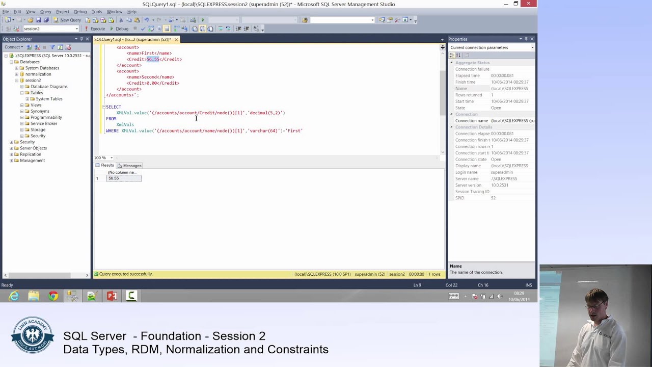The width and height of the screenshot is (652, 367).
Task: Open Chrome from the taskbar
Action: point(53,296)
